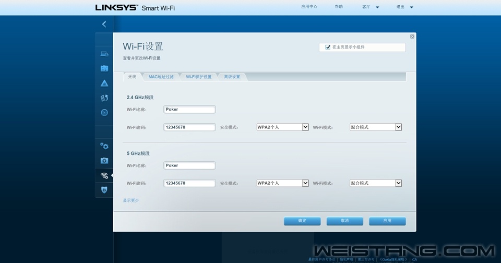Open 2.4 GHz 安全模式 WPA2个人 dropdown
501x263 pixels.
282,127
